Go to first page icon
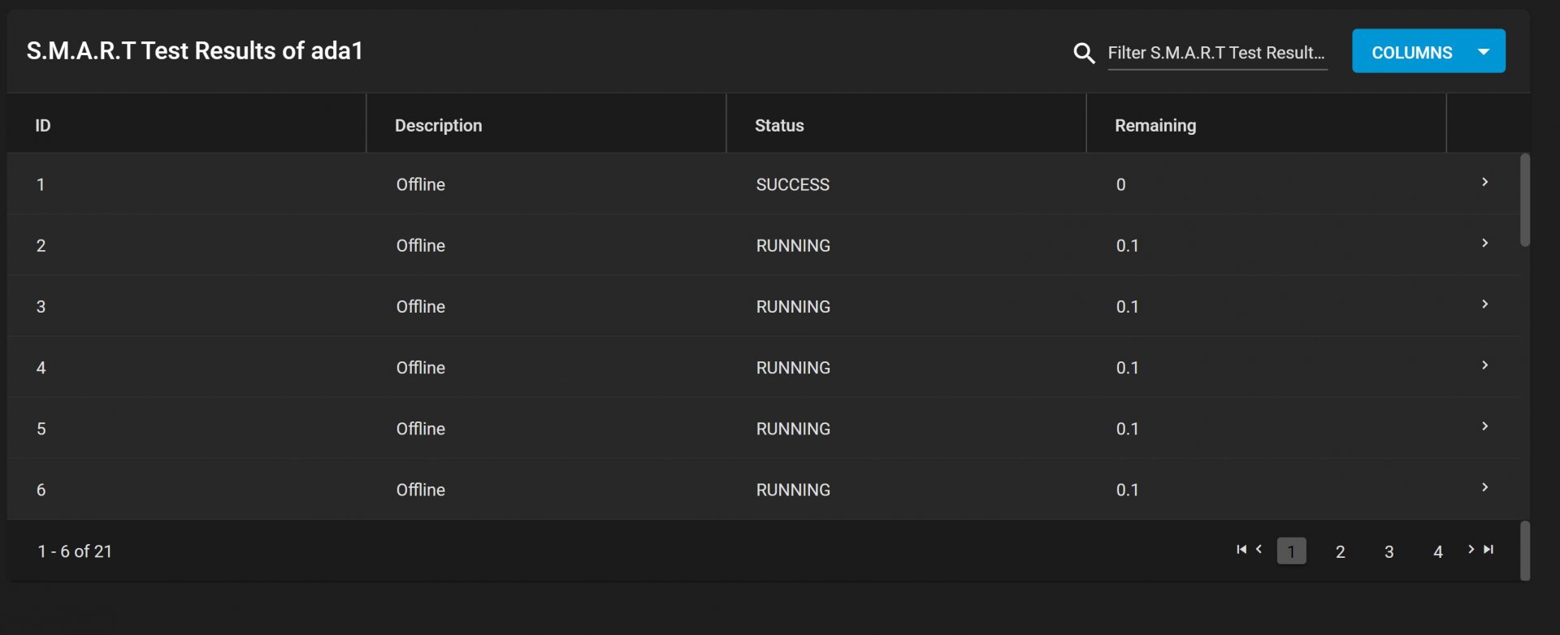Screen dimensions: 1560x635 coord(1241,550)
